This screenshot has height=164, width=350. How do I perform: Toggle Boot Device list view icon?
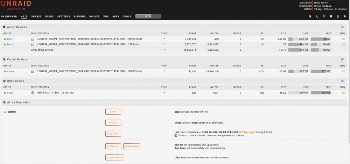coord(342,81)
